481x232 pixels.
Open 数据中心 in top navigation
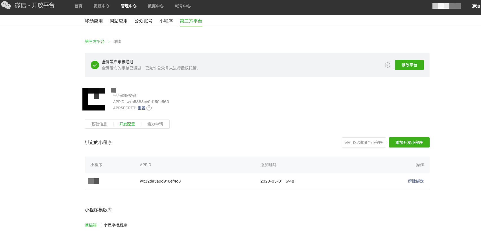point(156,6)
